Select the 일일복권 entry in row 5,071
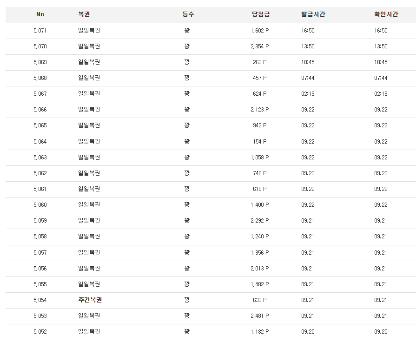The height and width of the screenshot is (342, 416). point(89,30)
